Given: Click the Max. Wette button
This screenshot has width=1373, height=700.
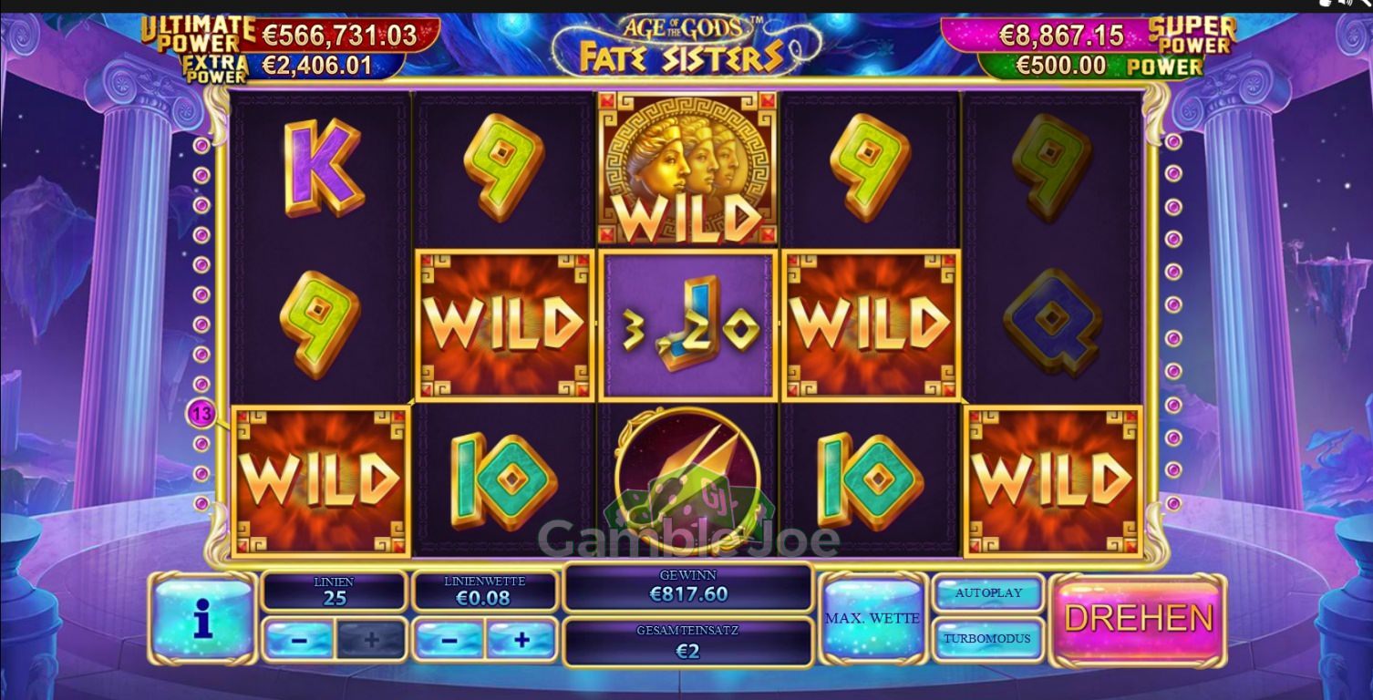Looking at the screenshot, I should [872, 618].
